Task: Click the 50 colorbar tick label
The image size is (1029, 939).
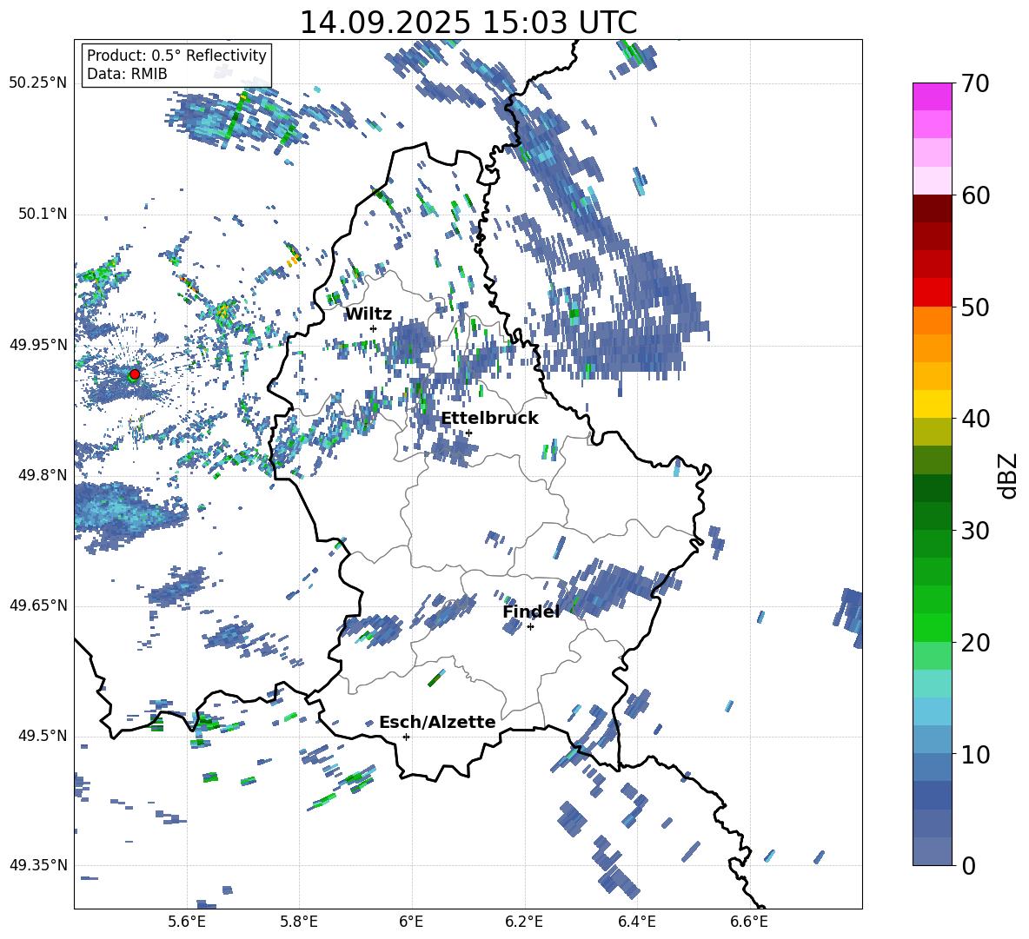Action: [x=975, y=307]
